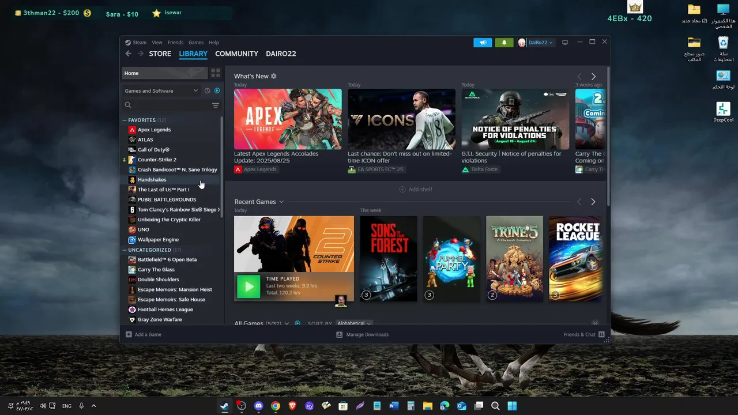738x415 pixels.
Task: Click the Windows Start button
Action: tap(512, 406)
